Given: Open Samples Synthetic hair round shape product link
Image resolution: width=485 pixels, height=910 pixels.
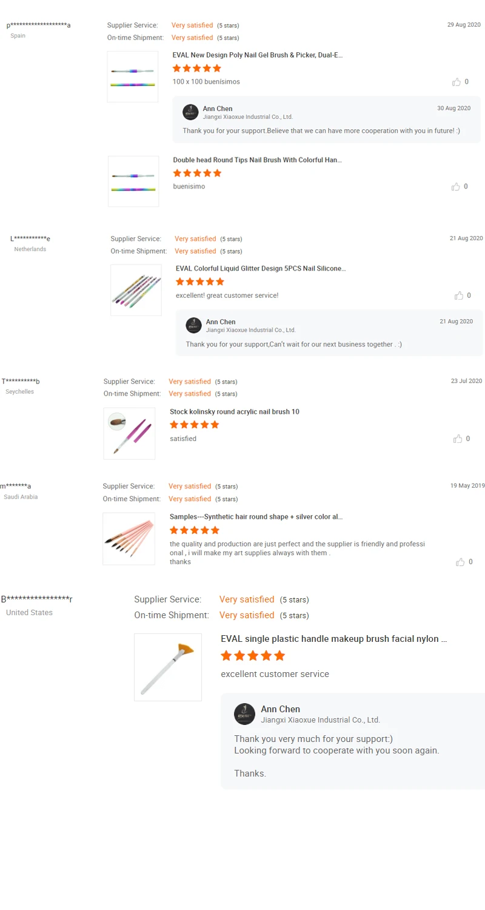Looking at the screenshot, I should [256, 517].
